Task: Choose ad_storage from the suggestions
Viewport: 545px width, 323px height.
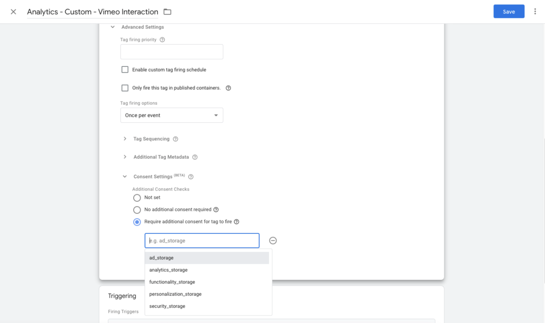Action: 207,258
